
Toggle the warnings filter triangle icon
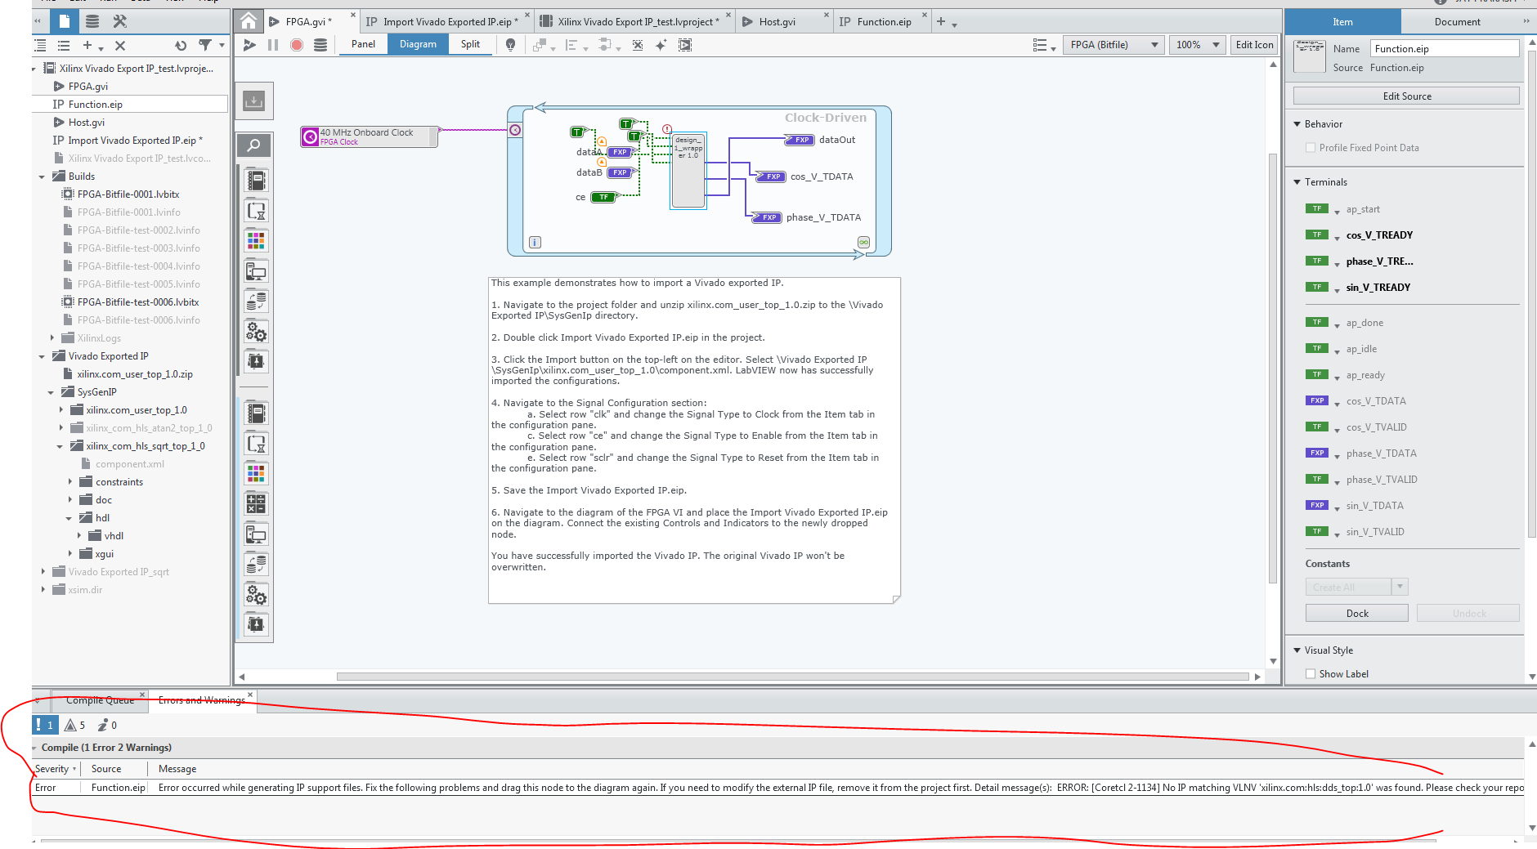pos(71,725)
